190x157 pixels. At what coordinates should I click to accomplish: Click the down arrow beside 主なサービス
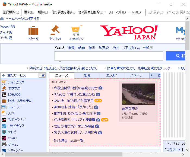[3, 75]
